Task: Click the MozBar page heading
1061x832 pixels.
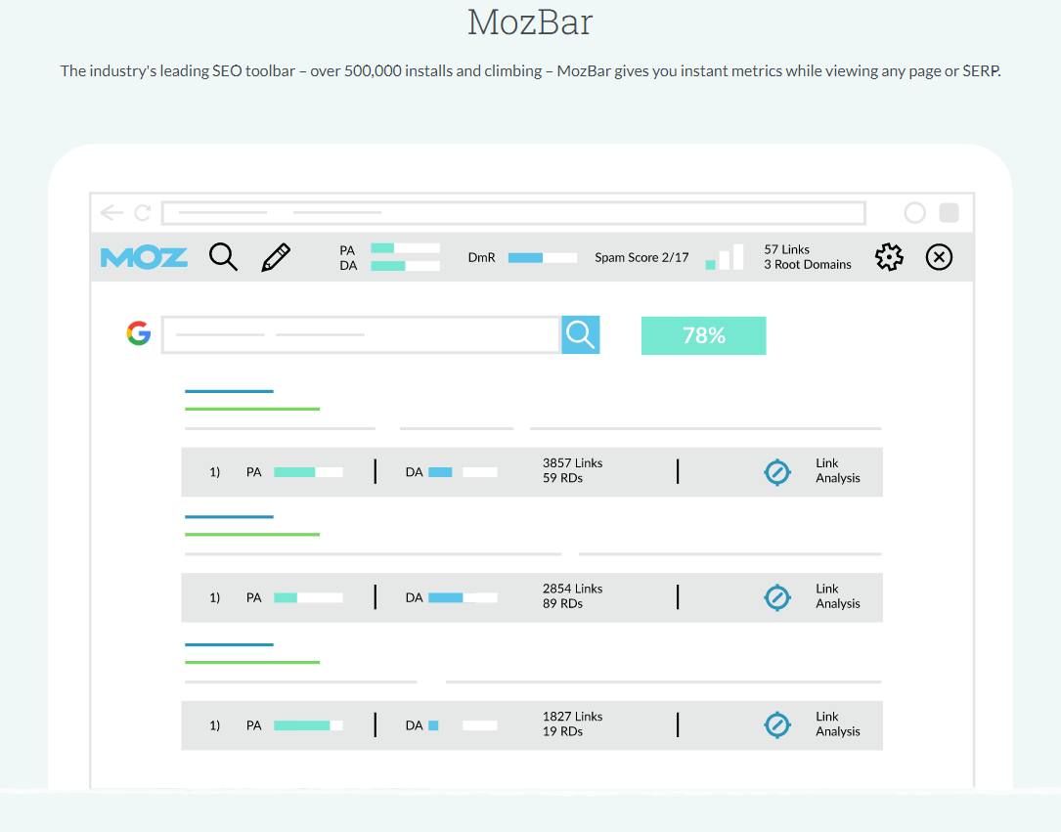Action: click(530, 22)
